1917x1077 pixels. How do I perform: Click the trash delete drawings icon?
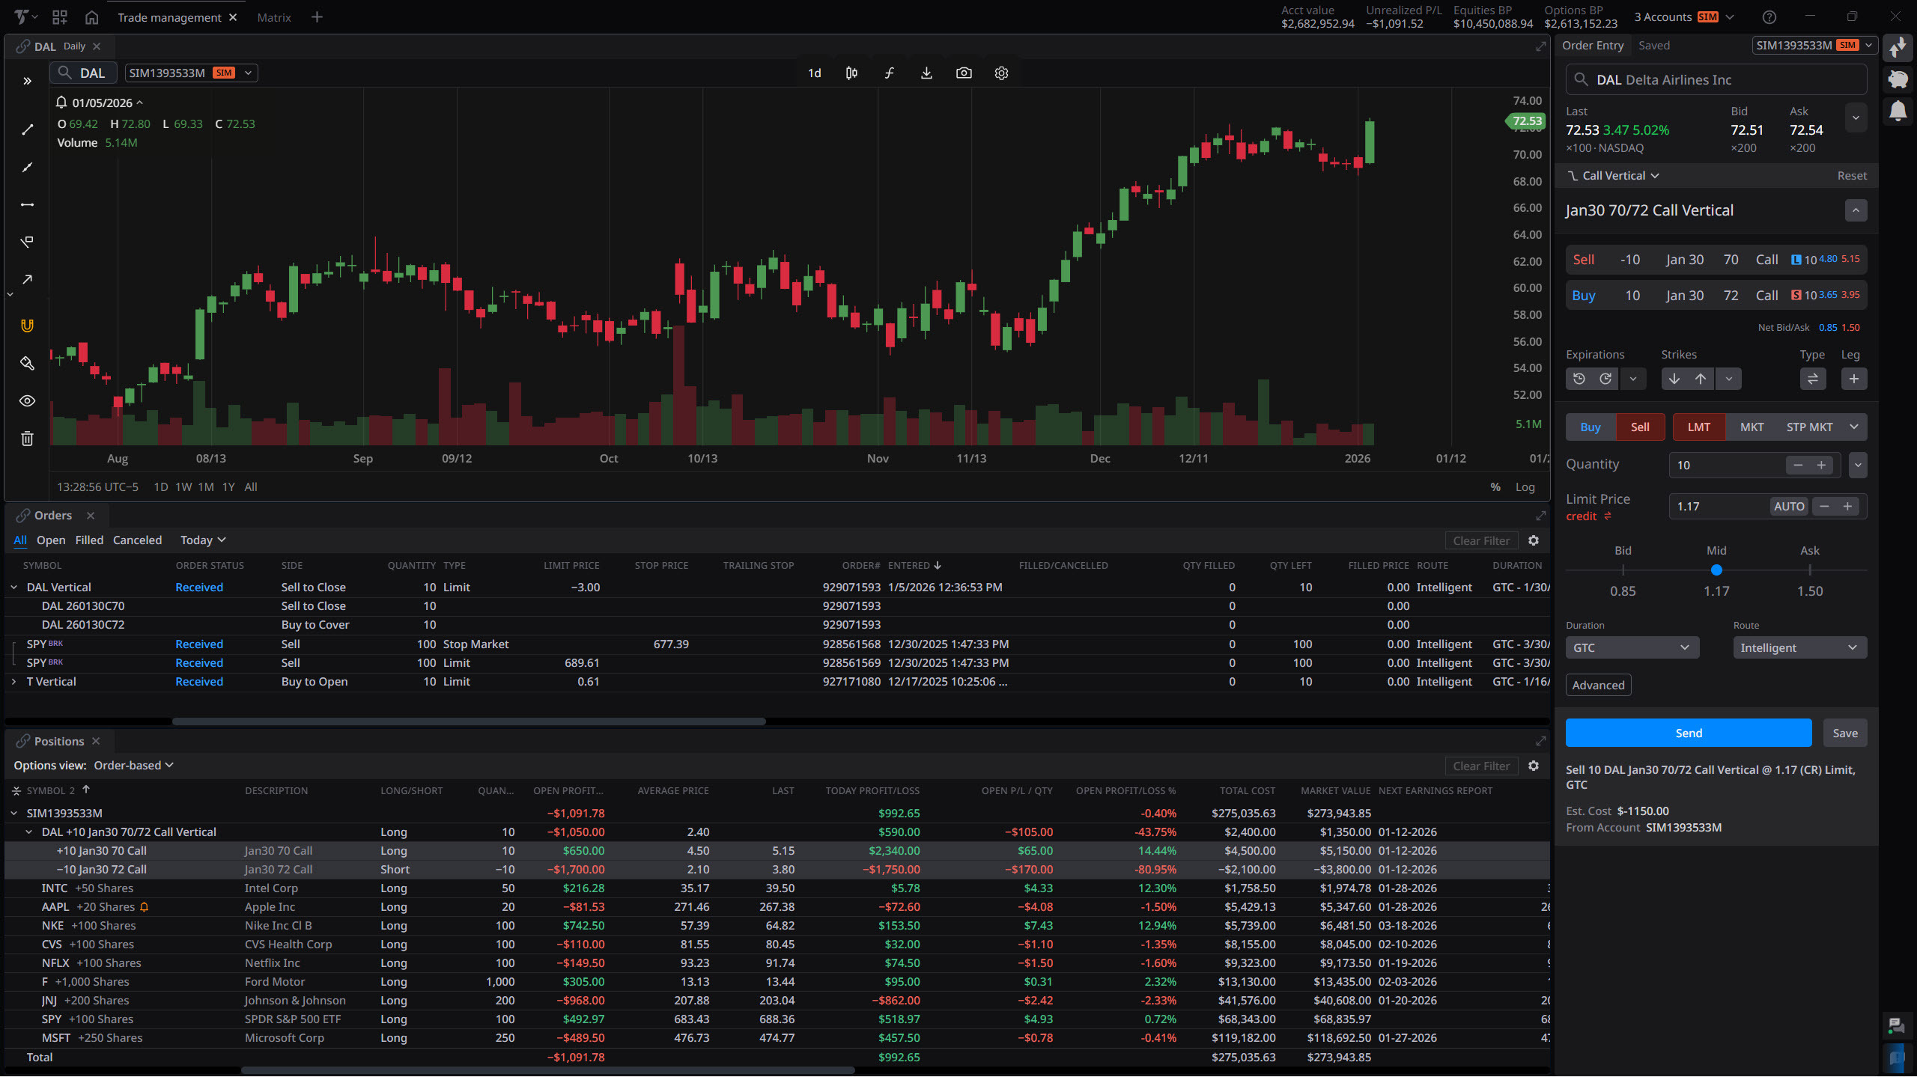(x=27, y=439)
